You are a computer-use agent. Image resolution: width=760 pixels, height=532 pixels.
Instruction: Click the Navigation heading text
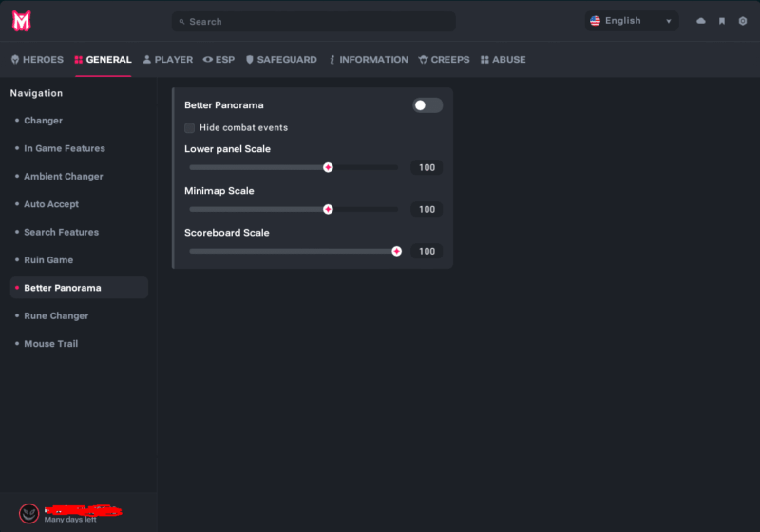(x=36, y=93)
